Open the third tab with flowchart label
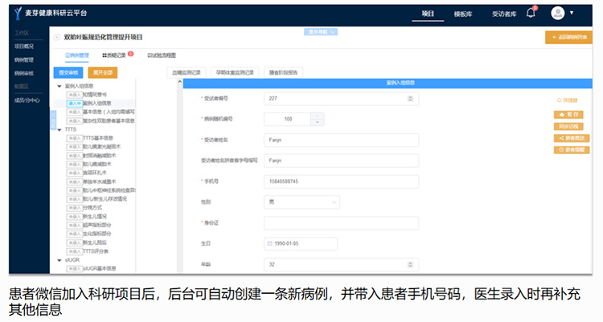 pyautogui.click(x=161, y=55)
